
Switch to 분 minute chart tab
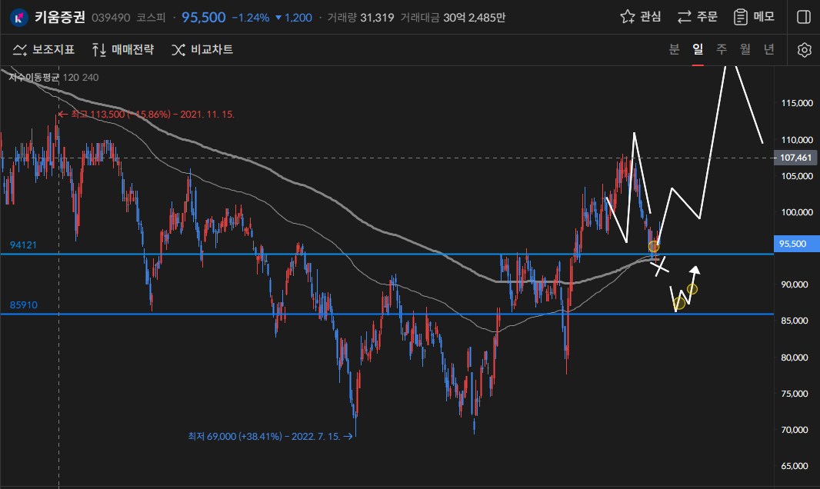coord(674,49)
